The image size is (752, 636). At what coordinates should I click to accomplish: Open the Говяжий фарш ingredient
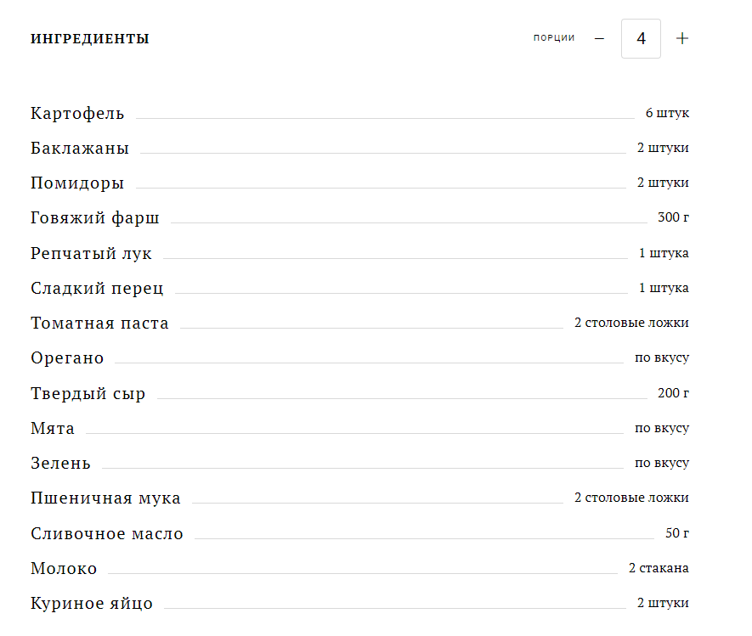click(x=95, y=218)
